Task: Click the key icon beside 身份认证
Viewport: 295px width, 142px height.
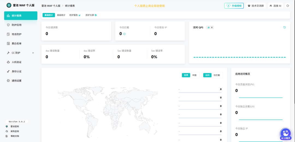Action: tap(8, 71)
